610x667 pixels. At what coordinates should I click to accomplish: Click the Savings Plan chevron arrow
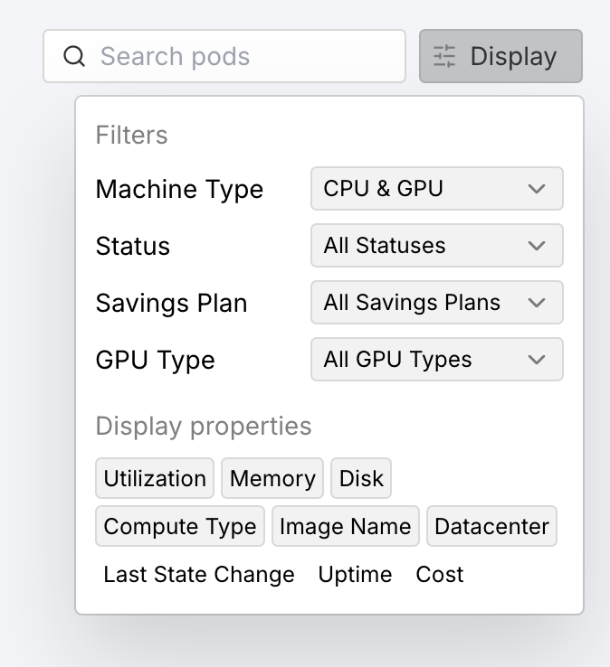(537, 303)
